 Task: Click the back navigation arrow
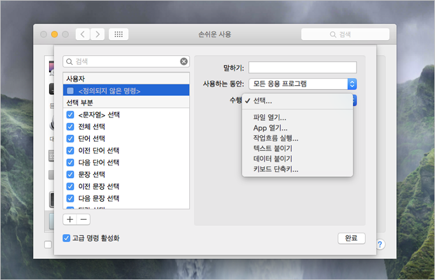coord(83,34)
